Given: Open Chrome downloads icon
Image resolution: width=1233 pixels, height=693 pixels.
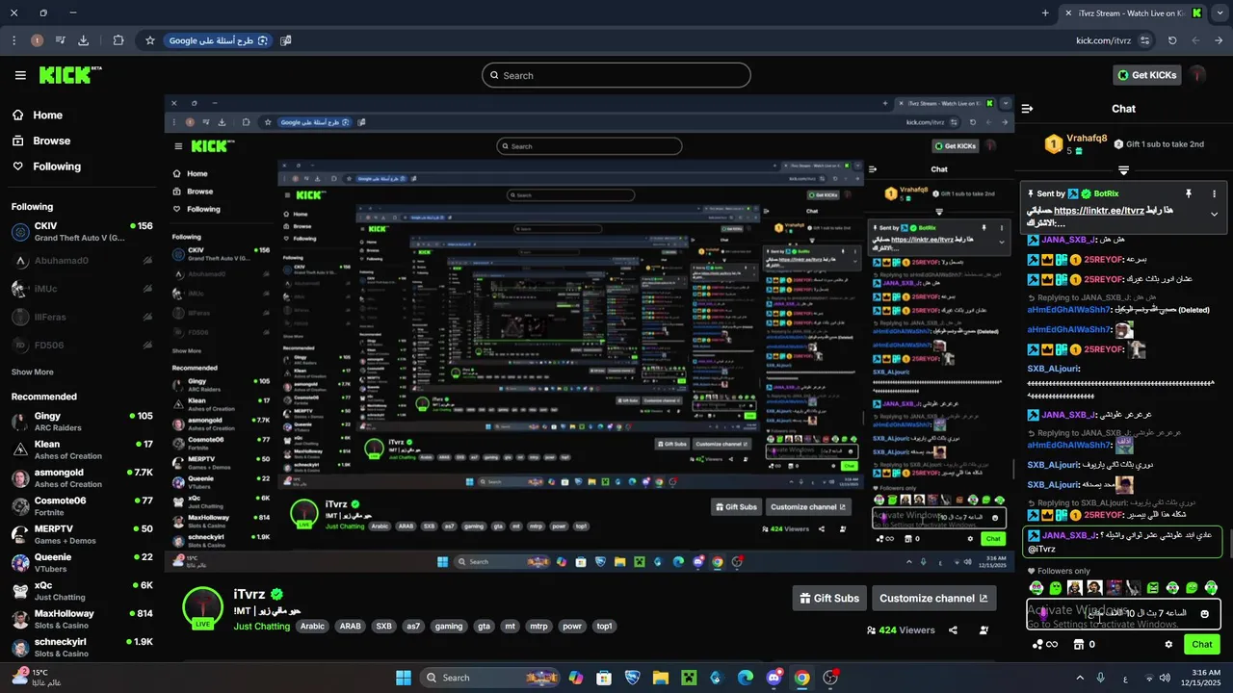Looking at the screenshot, I should point(83,40).
